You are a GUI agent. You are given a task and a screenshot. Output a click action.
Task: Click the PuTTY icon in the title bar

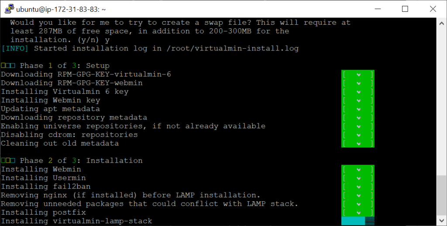pyautogui.click(x=10, y=9)
